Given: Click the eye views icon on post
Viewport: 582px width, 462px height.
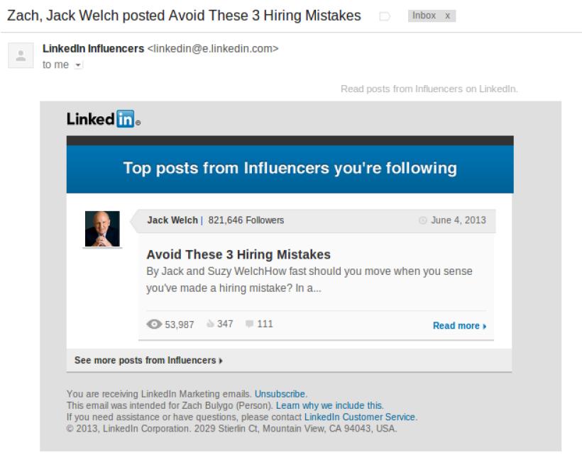Looking at the screenshot, I should pyautogui.click(x=154, y=325).
